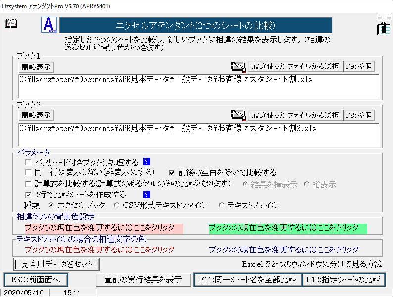Click 直前の実行結果を表示 button
Screen dimensions: 393x297
143,280
